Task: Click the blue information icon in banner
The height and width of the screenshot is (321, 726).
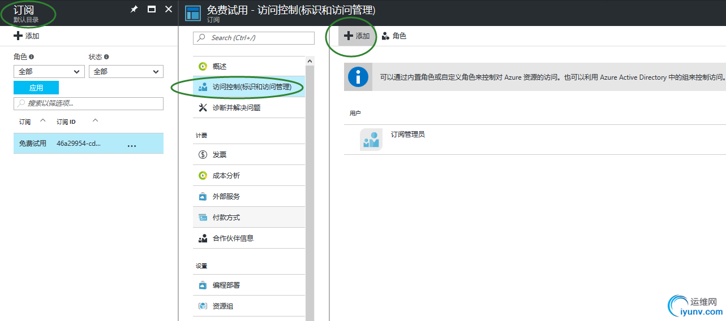Action: 358,77
